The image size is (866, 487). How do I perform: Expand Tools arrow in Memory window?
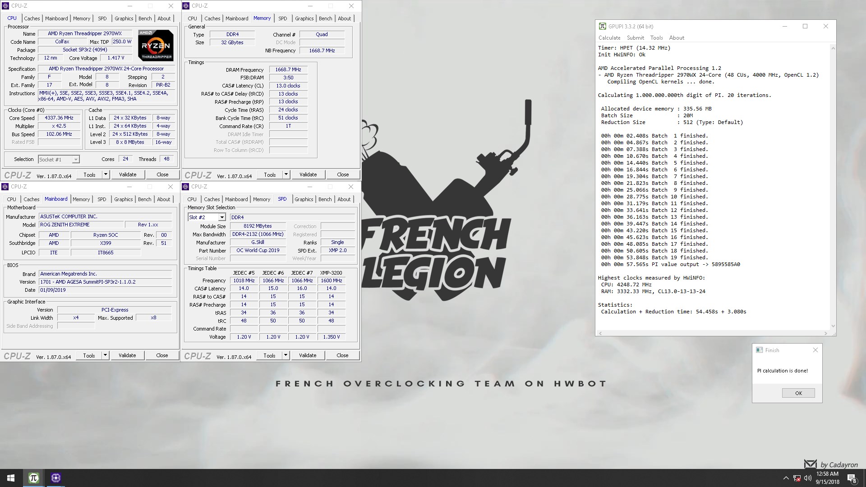(286, 175)
